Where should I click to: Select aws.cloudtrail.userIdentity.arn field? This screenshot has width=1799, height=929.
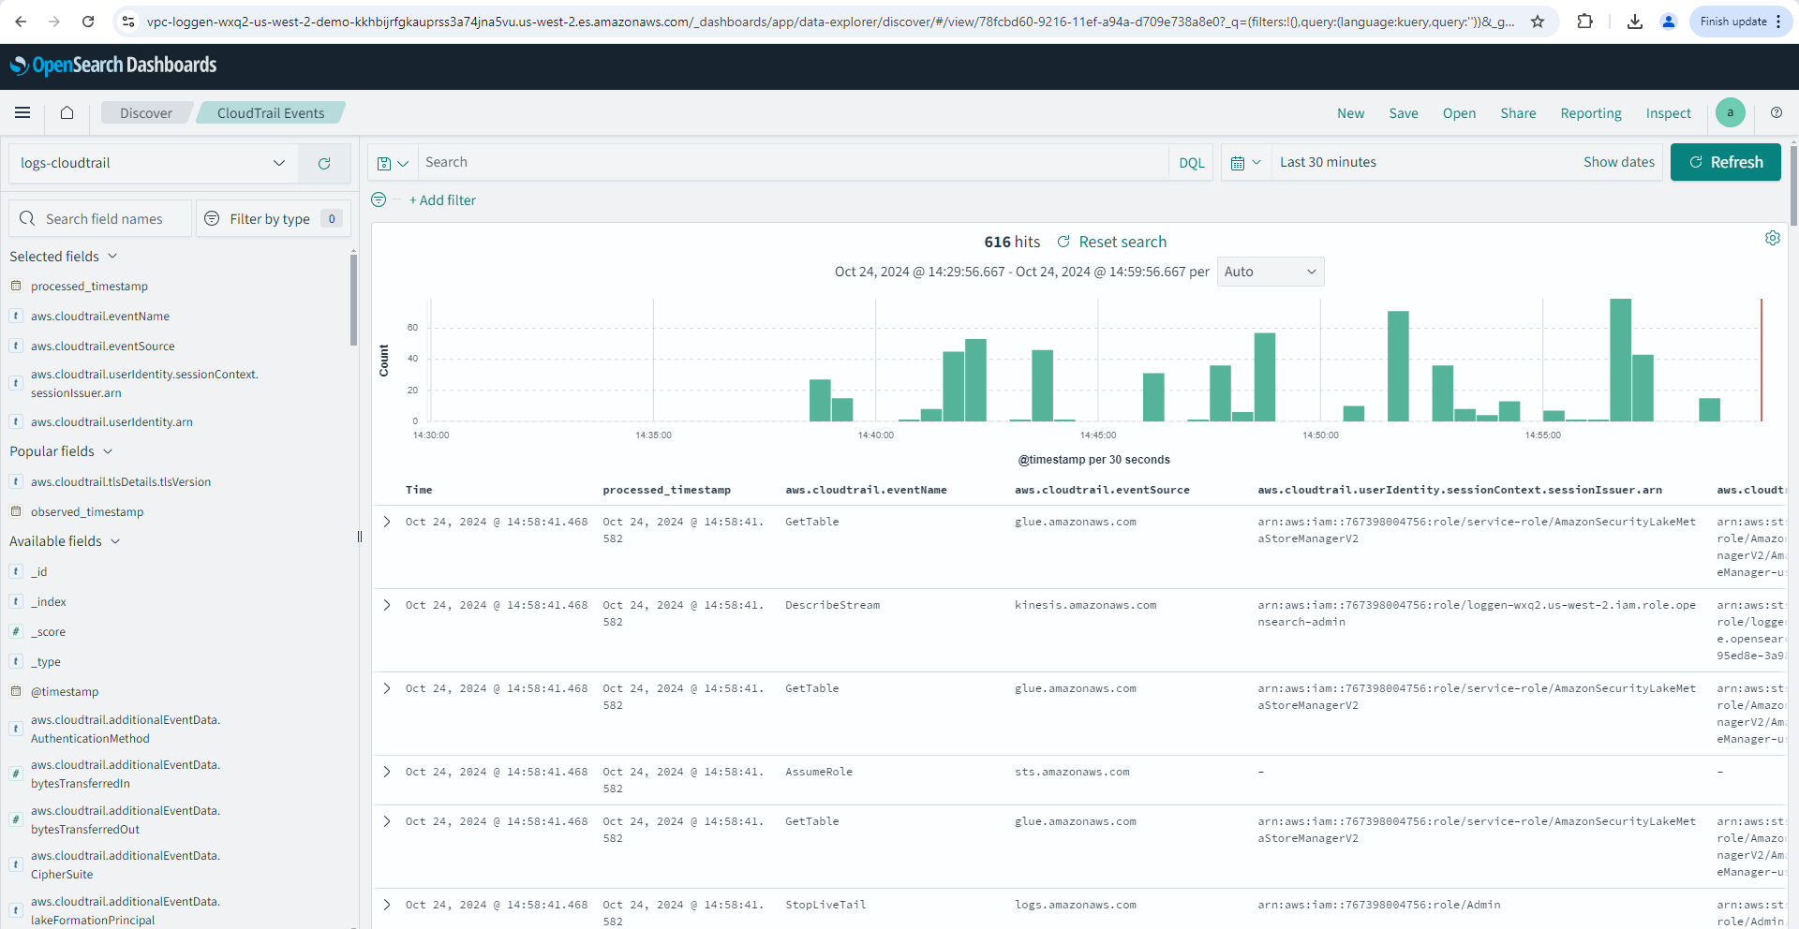click(x=112, y=422)
